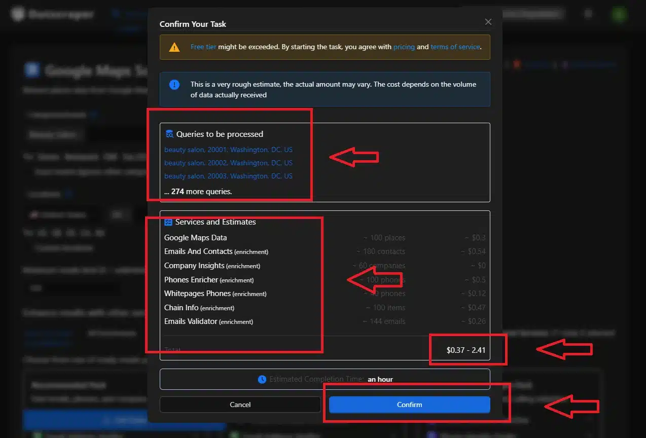The height and width of the screenshot is (438, 646).
Task: Open the beauty salon 20003 Washington query
Action: click(228, 176)
